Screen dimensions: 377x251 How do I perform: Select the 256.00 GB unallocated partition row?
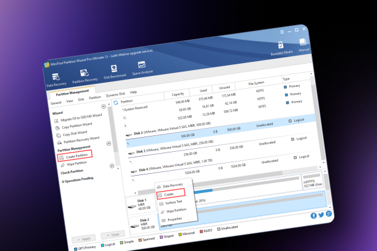click(x=224, y=149)
